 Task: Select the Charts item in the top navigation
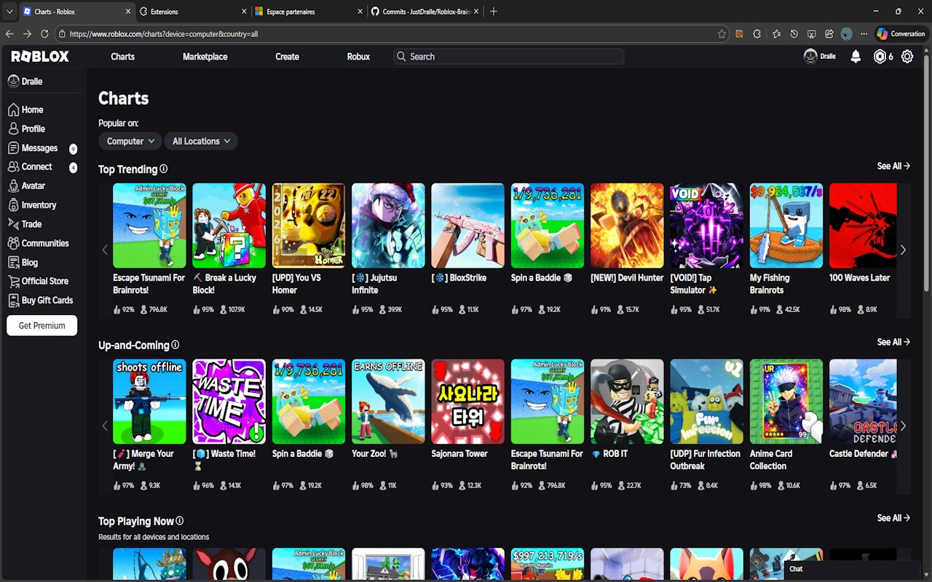tap(122, 57)
